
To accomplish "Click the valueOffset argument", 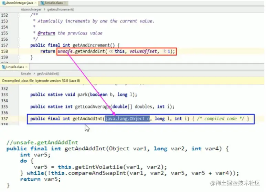I will [x=143, y=51].
